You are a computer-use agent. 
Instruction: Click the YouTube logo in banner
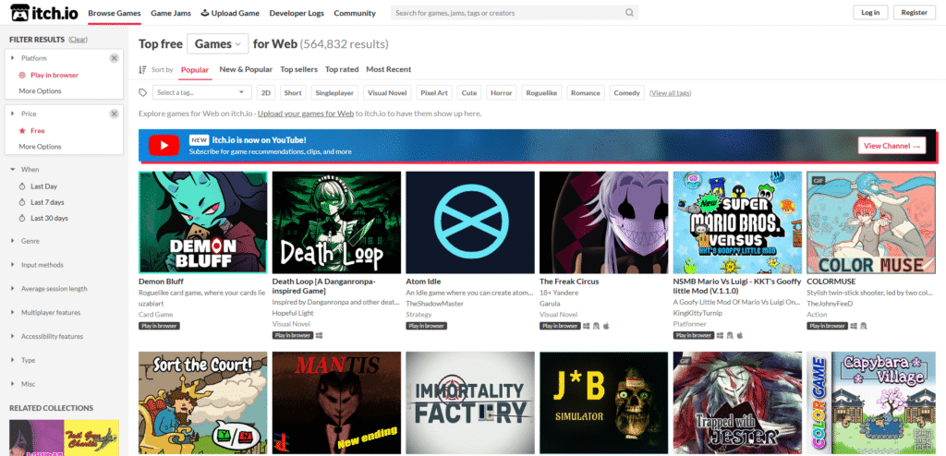tap(164, 146)
